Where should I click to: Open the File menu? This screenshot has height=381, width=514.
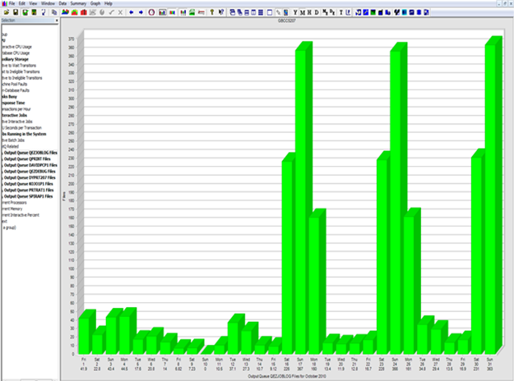12,4
